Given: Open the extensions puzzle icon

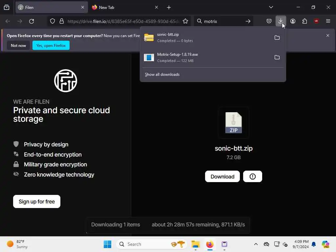Looking at the screenshot, I should (304, 21).
